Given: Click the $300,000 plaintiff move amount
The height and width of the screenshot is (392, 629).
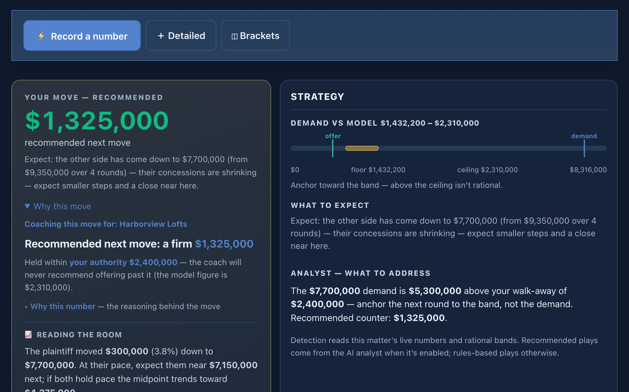Looking at the screenshot, I should click(x=127, y=351).
